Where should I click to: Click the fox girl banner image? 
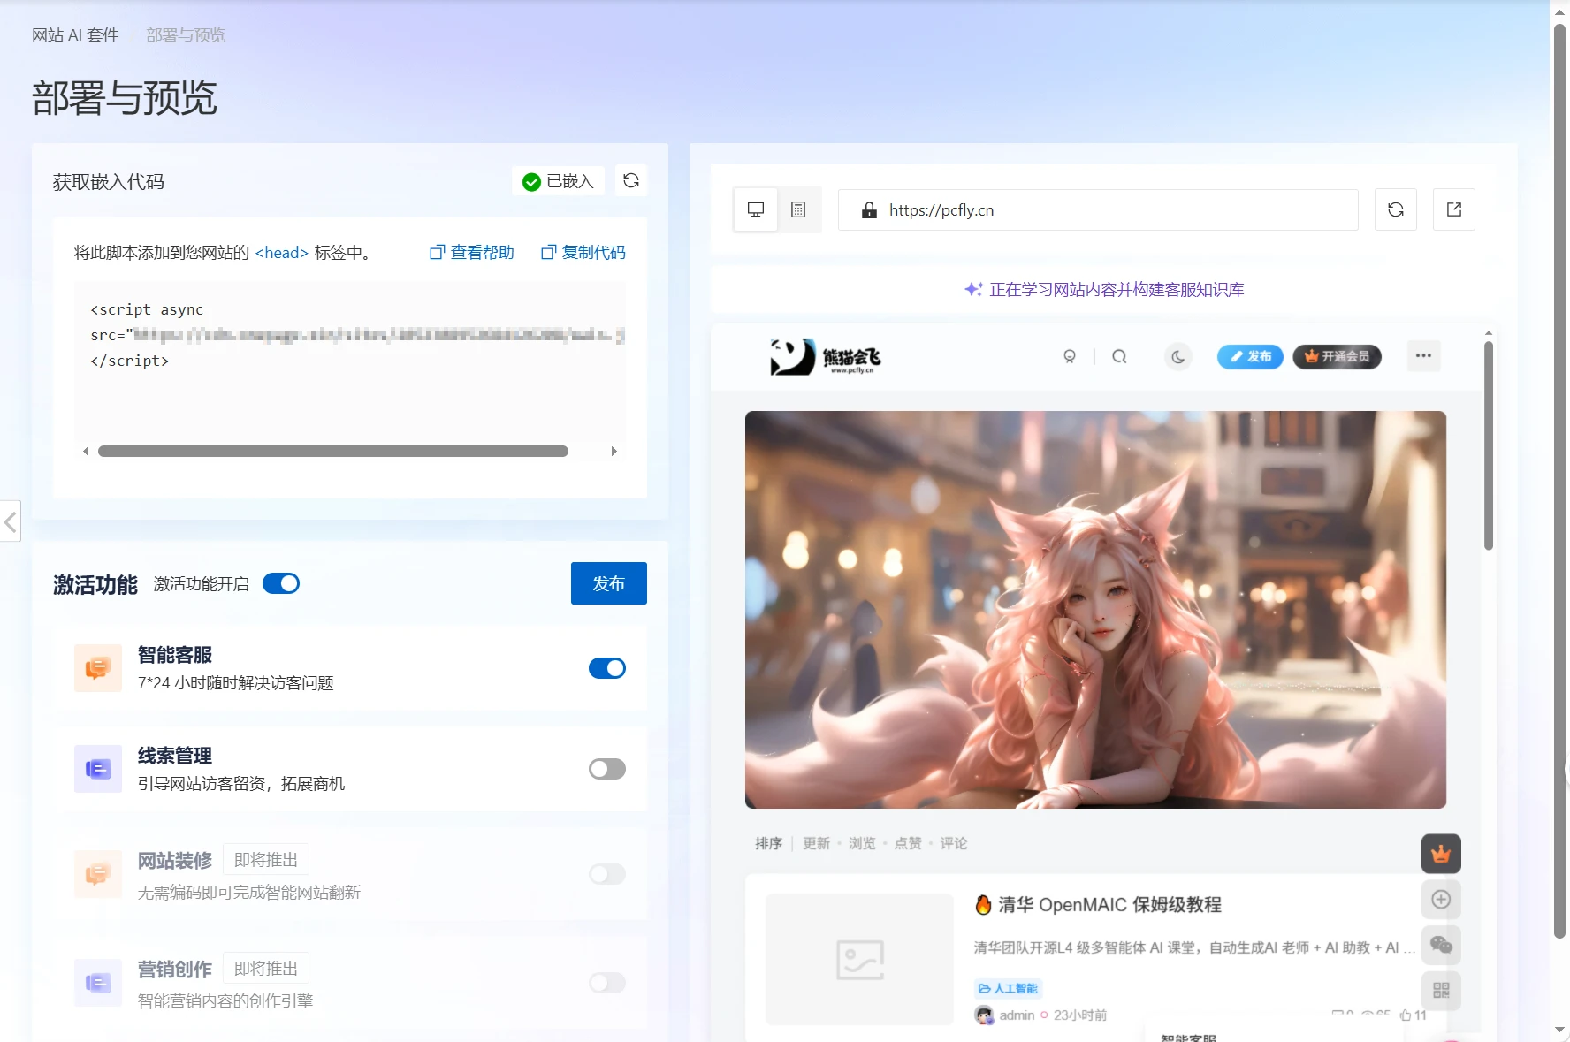tap(1095, 610)
